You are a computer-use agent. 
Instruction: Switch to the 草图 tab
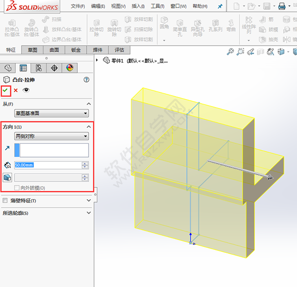pos(32,50)
